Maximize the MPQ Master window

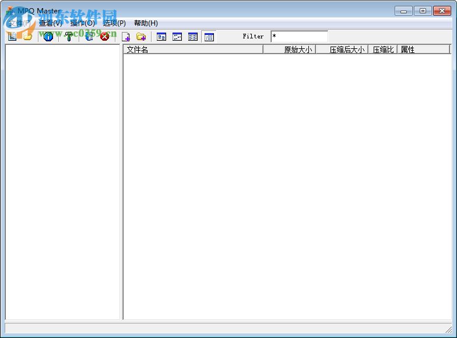click(423, 11)
